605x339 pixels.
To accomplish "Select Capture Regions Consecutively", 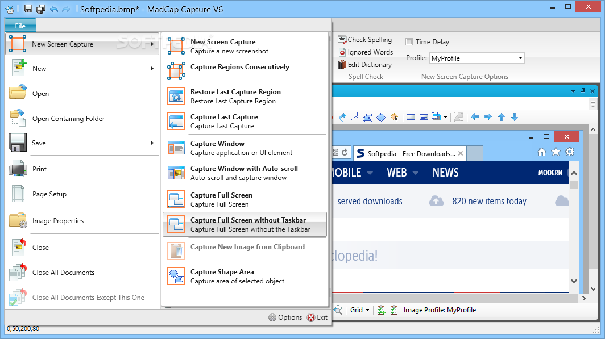I will click(x=245, y=72).
